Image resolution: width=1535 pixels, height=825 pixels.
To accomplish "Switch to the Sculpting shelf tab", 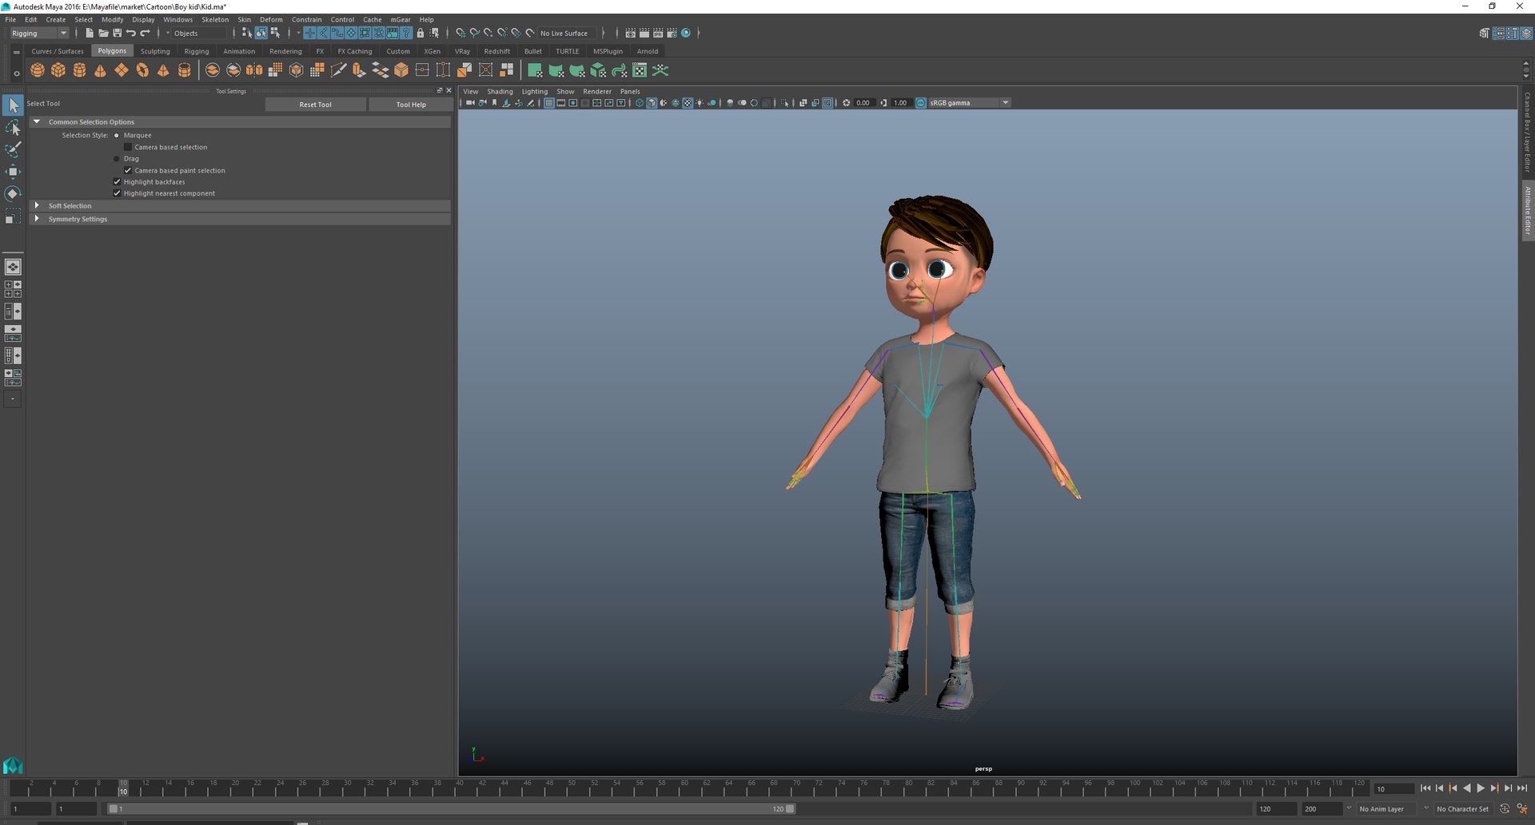I will coord(155,51).
